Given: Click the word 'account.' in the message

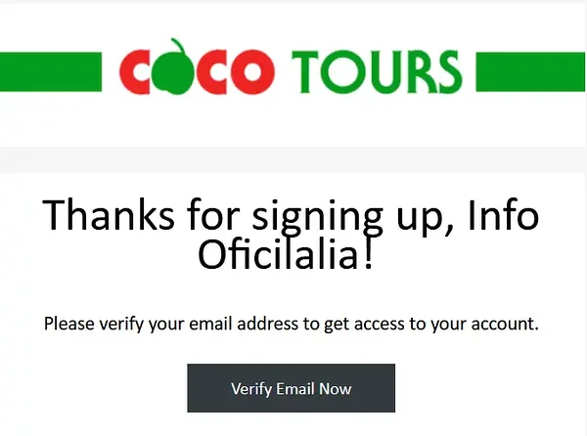Looking at the screenshot, I should [505, 324].
